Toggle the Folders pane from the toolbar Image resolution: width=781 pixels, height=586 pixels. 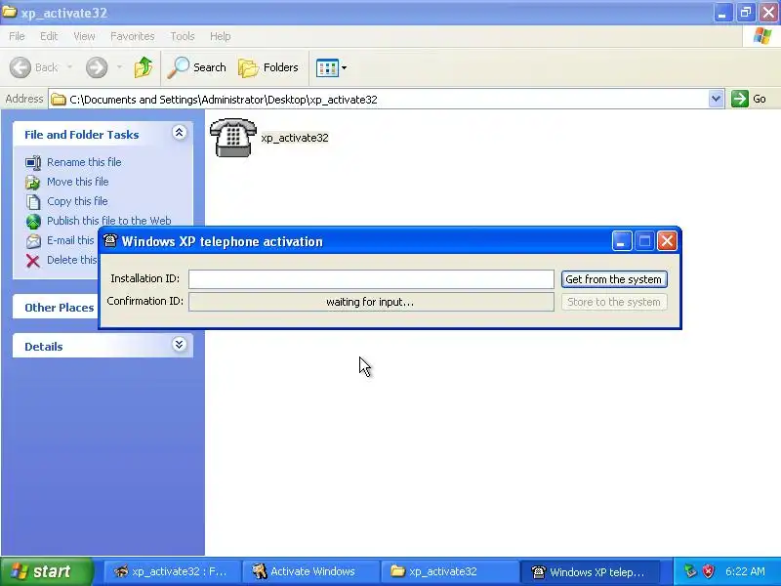pyautogui.click(x=267, y=67)
